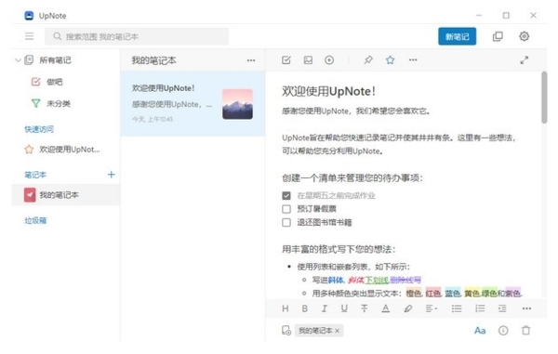Toggle italic formatting
Screen dimensions: 558x354
[x=325, y=308]
